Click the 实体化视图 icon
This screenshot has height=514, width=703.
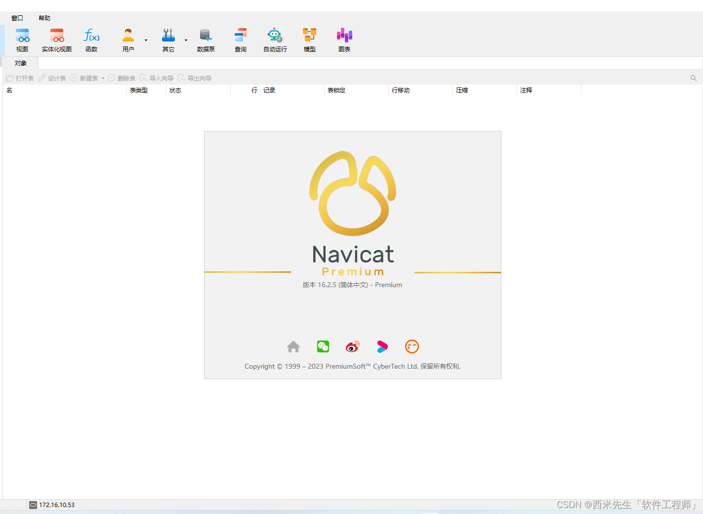tap(56, 40)
